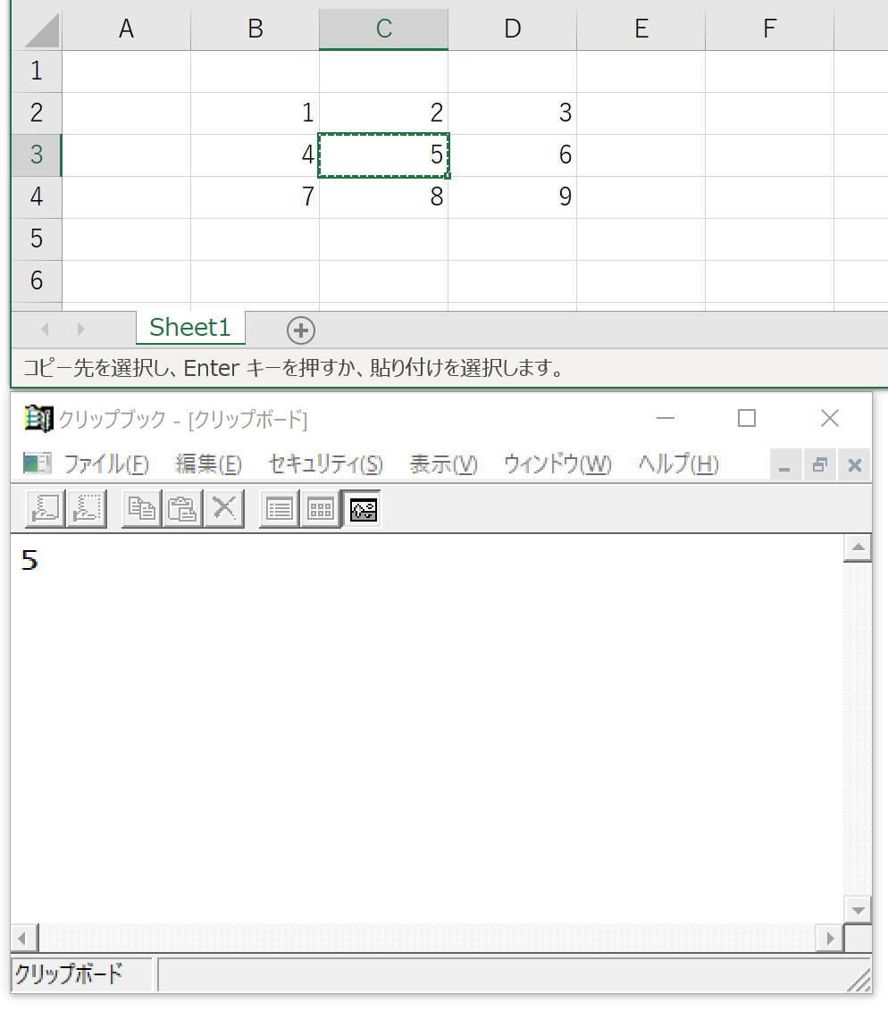Click vertical scrollbar down arrow in ClipBook
The width and height of the screenshot is (888, 1011).
[x=858, y=910]
